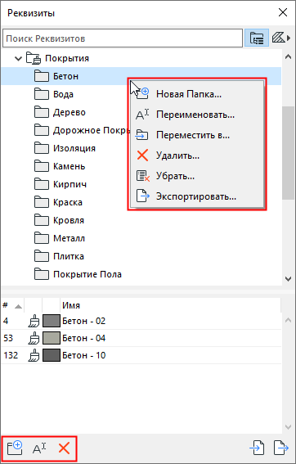
Task: Click red delete icon in bottom toolbar
Action: point(64,448)
